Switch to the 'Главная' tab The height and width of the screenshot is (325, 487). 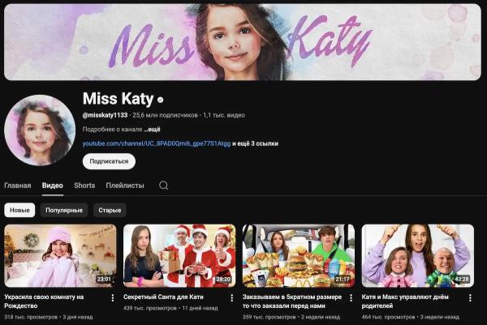(x=18, y=186)
